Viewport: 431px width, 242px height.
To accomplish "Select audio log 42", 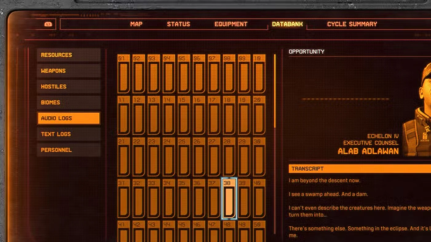I will click(139, 231).
